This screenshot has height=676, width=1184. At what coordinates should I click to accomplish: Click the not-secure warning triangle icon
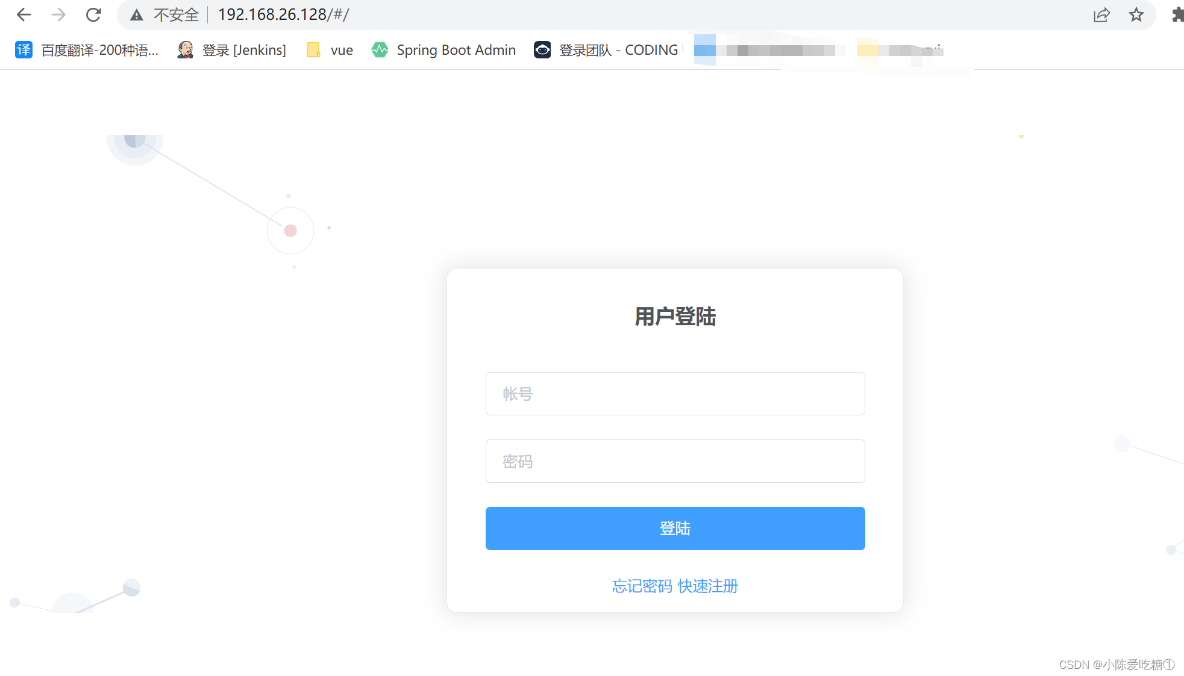click(137, 15)
